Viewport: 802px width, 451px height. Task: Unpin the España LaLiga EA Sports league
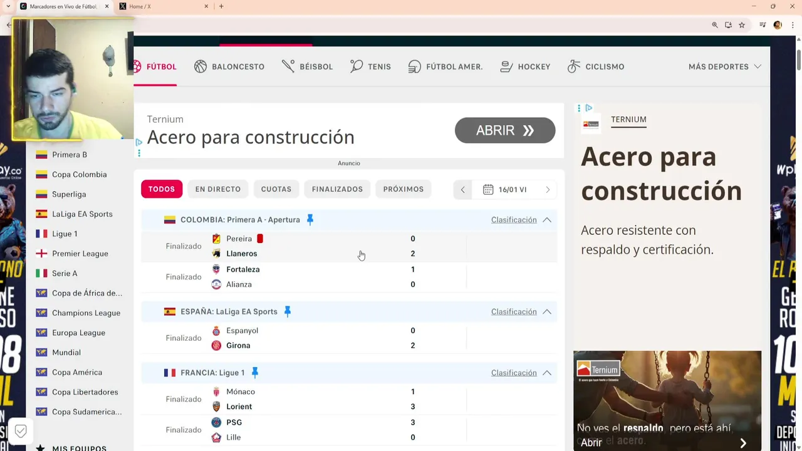point(288,311)
